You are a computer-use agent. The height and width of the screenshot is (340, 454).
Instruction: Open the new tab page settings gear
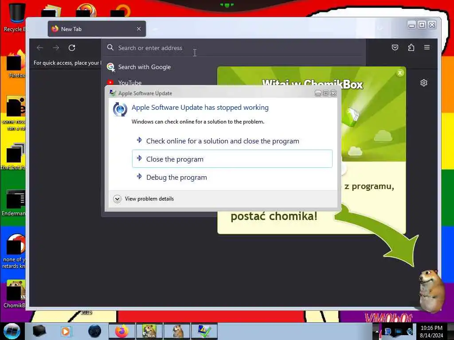[423, 83]
